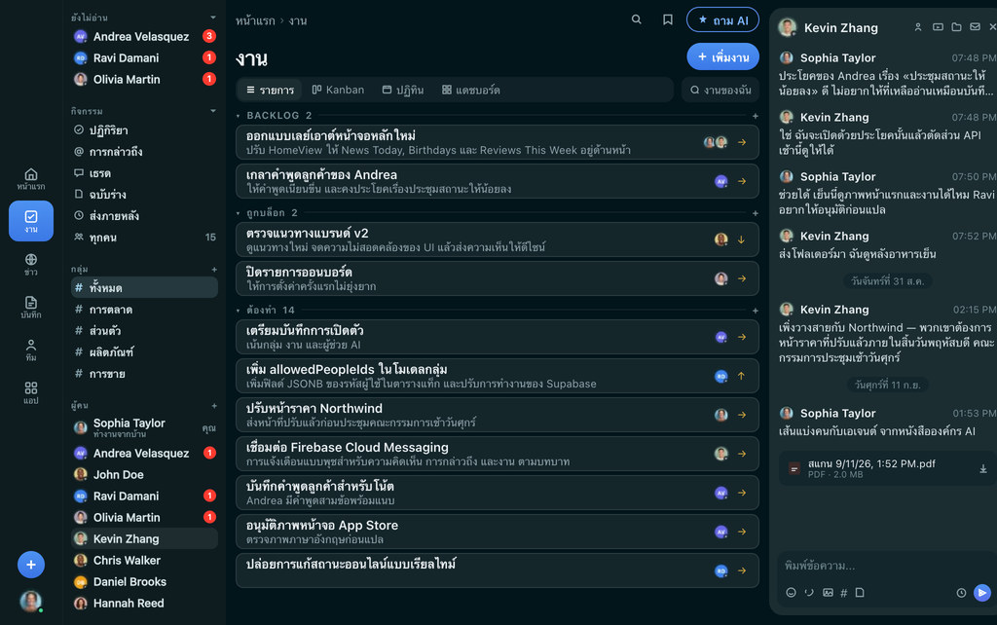Click the ถาม AI button
997x625 pixels.
click(x=723, y=19)
